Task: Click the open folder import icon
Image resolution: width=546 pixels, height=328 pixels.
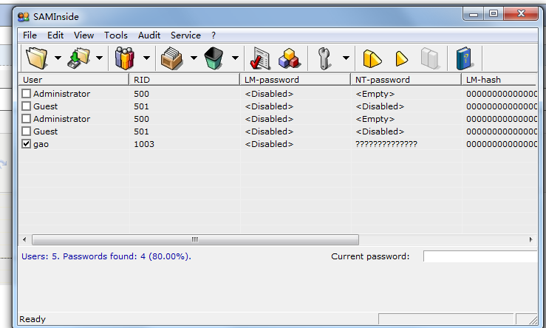Action: 36,58
